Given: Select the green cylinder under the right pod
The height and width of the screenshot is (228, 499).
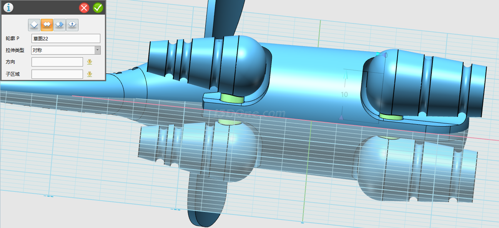Looking at the screenshot, I should [x=391, y=116].
